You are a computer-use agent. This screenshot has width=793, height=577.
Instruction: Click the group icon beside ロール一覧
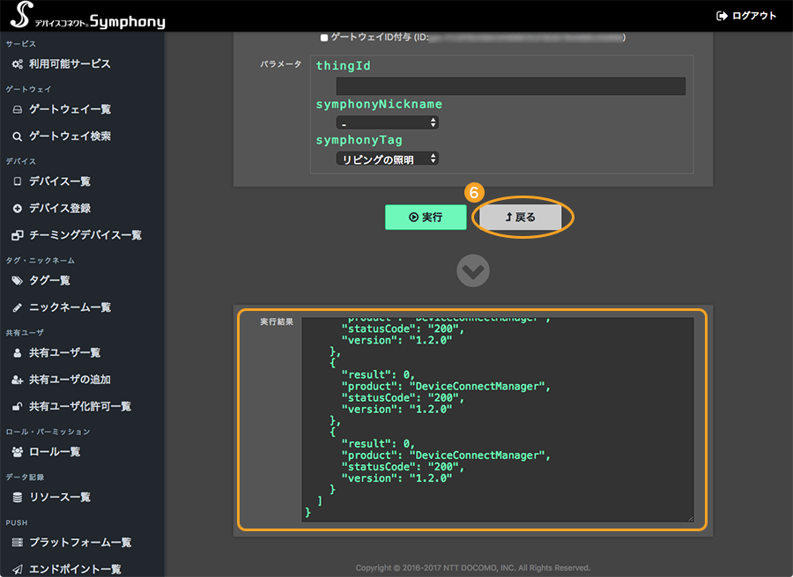[18, 452]
